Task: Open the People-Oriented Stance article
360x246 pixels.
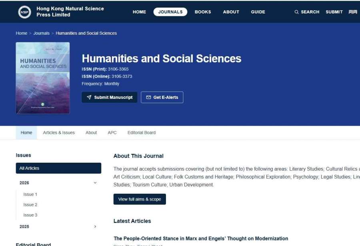Action: click(201, 238)
